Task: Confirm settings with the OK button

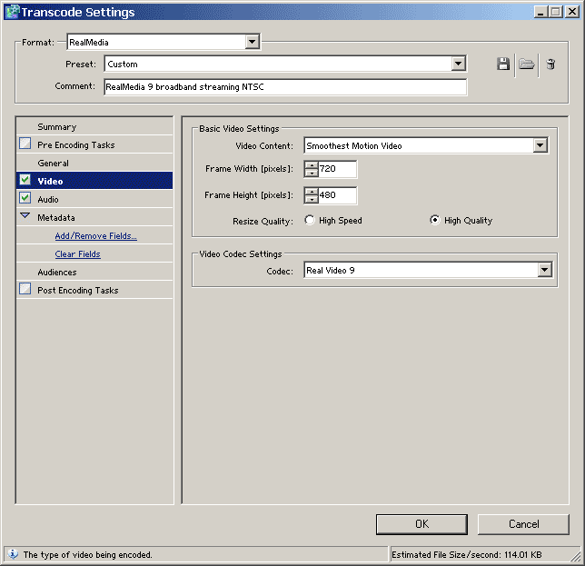Action: pyautogui.click(x=421, y=524)
